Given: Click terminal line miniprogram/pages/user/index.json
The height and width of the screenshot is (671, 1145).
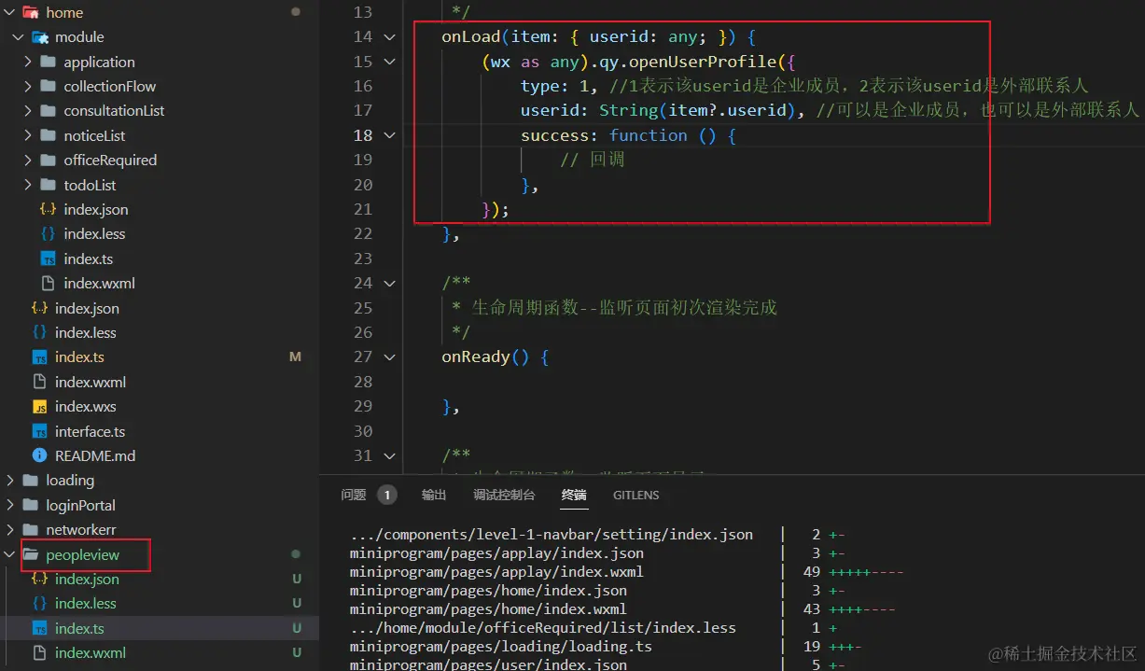Looking at the screenshot, I should coord(488,664).
